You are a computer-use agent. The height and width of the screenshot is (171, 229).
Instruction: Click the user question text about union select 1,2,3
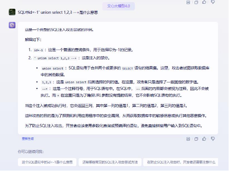[x=58, y=12]
